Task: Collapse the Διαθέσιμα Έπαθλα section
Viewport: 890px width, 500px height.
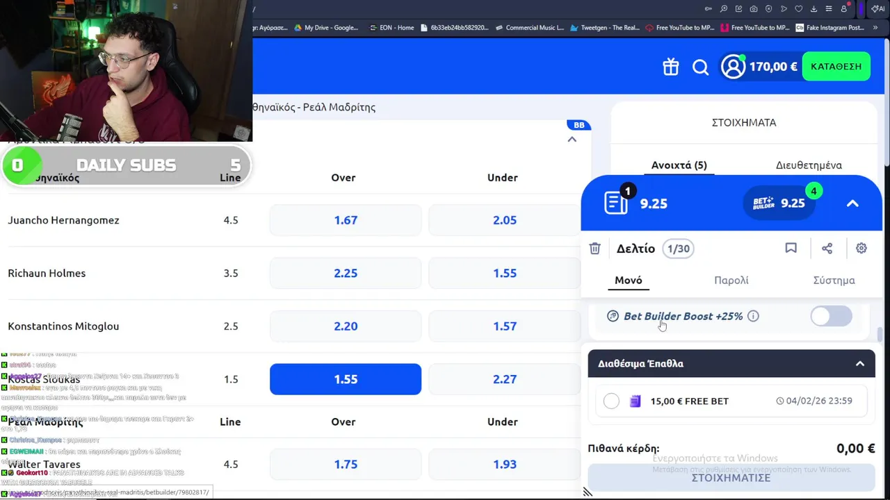Action: (x=860, y=364)
